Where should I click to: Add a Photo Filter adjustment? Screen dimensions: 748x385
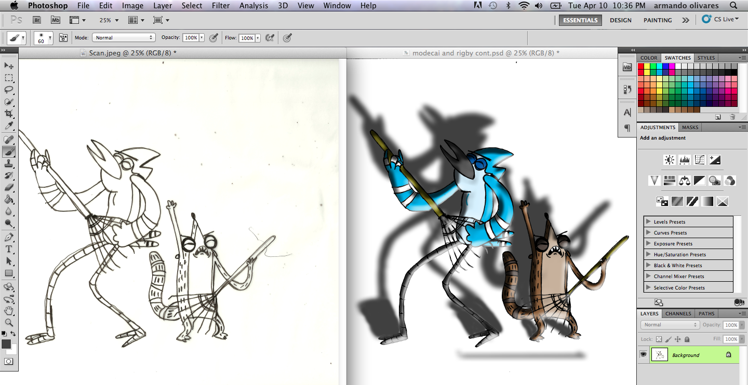(715, 181)
